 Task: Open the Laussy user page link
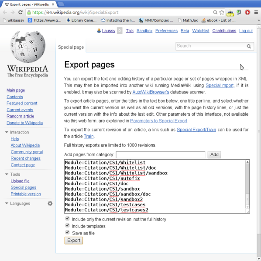pos(109,31)
